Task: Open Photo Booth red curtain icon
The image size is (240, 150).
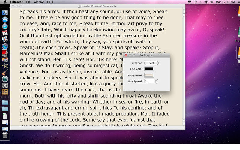Action: point(5,53)
